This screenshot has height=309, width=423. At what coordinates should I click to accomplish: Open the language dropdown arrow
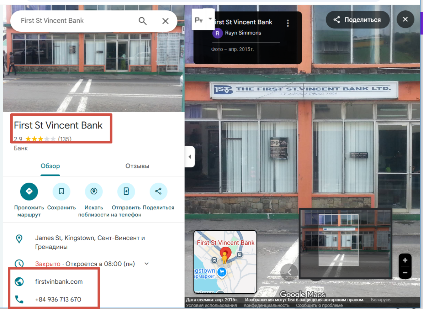[x=210, y=19]
